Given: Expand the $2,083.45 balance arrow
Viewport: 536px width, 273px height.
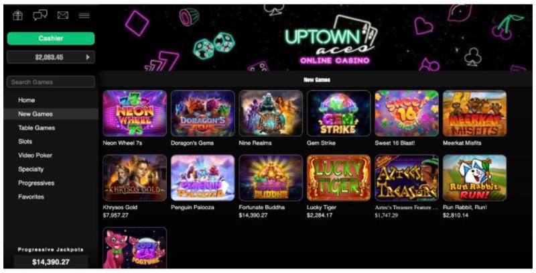Looking at the screenshot, I should (88, 57).
